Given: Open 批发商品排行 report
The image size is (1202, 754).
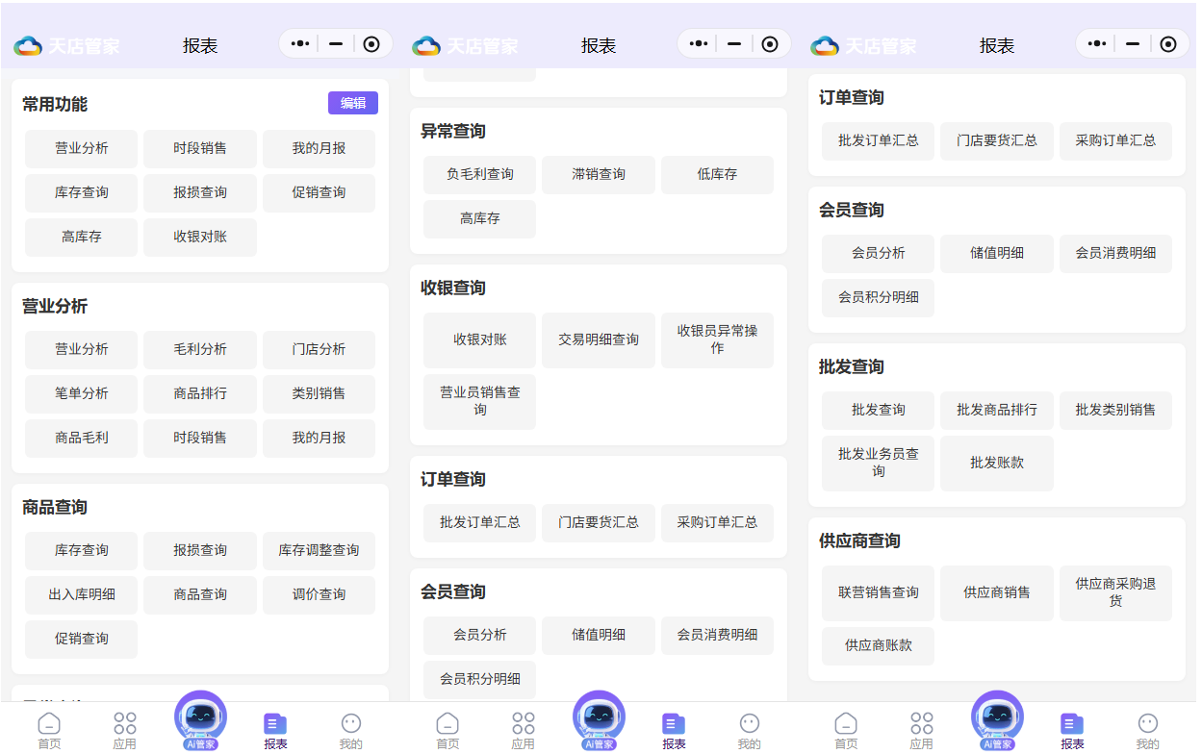Looking at the screenshot, I should click(996, 410).
